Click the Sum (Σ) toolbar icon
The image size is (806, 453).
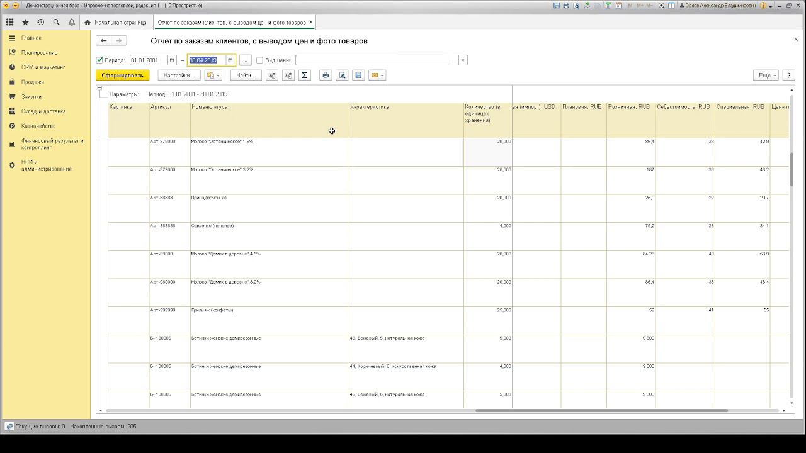click(x=304, y=75)
